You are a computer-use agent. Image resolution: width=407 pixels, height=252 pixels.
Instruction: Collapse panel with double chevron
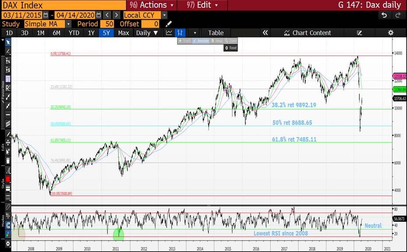coord(265,33)
